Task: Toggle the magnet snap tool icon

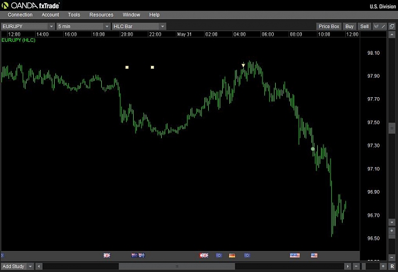Action: point(376,26)
